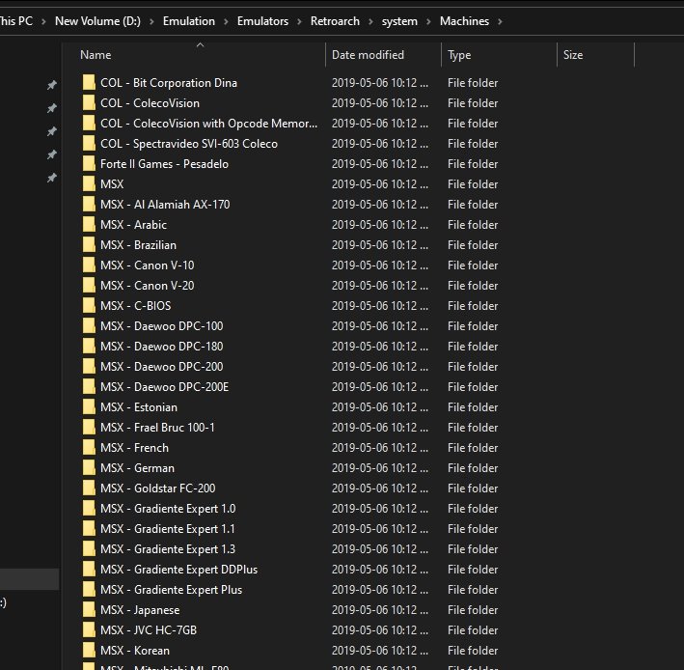This screenshot has height=670, width=684.
Task: Click the date modified of MSX - Estonian
Action: [x=380, y=406]
